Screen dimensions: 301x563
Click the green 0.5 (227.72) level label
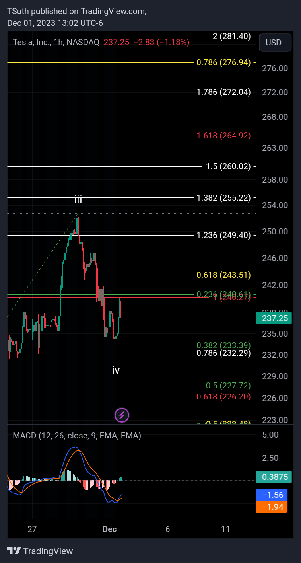click(228, 386)
